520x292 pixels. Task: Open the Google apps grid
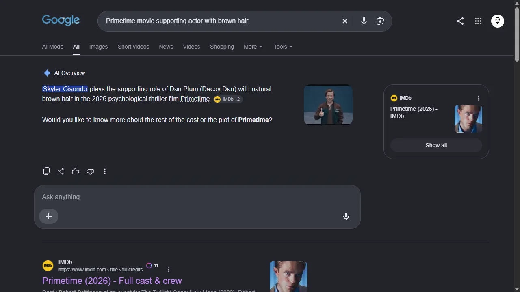[x=478, y=21]
